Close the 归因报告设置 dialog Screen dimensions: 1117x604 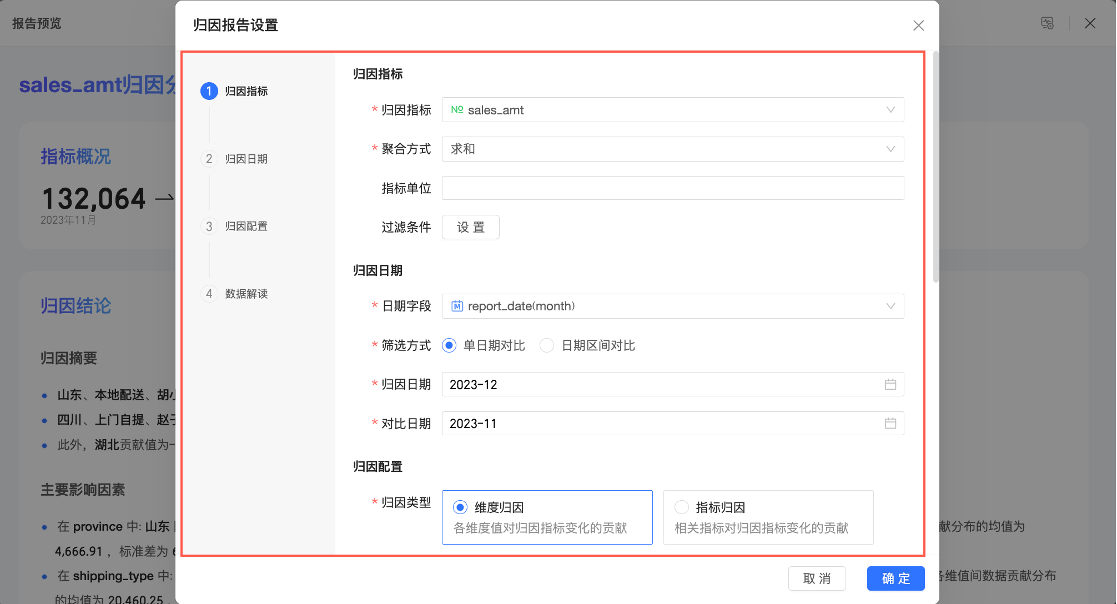pyautogui.click(x=918, y=26)
